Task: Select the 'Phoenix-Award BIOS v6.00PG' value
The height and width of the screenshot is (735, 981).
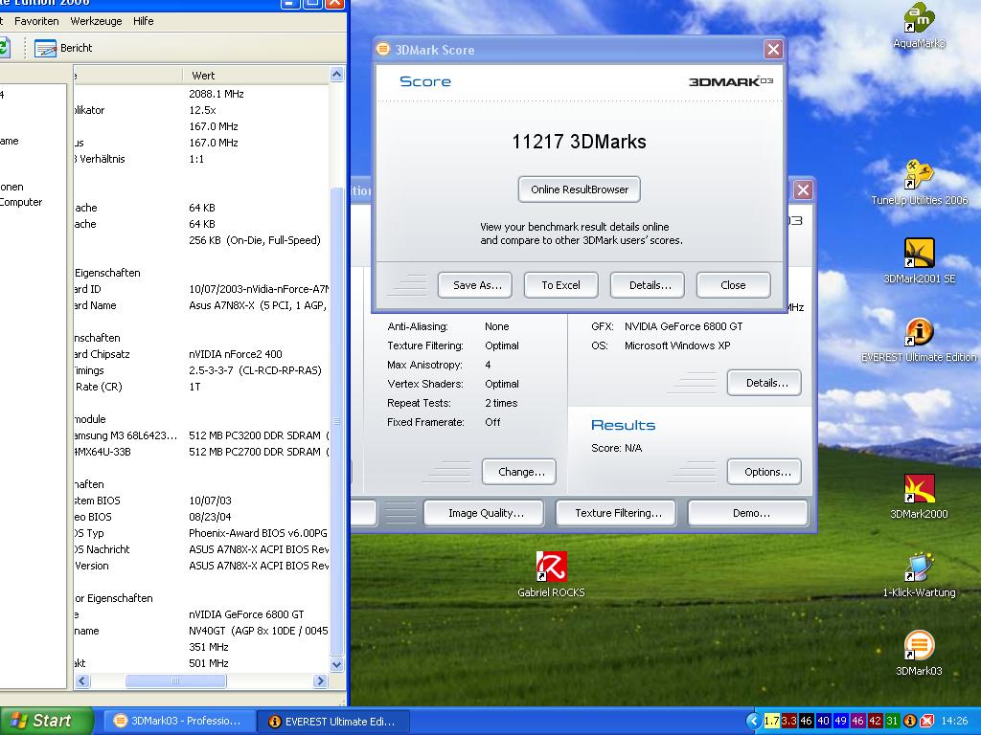Action: pyautogui.click(x=258, y=533)
